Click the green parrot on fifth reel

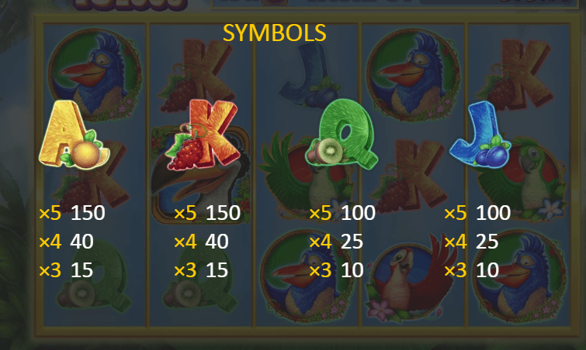[x=523, y=179]
